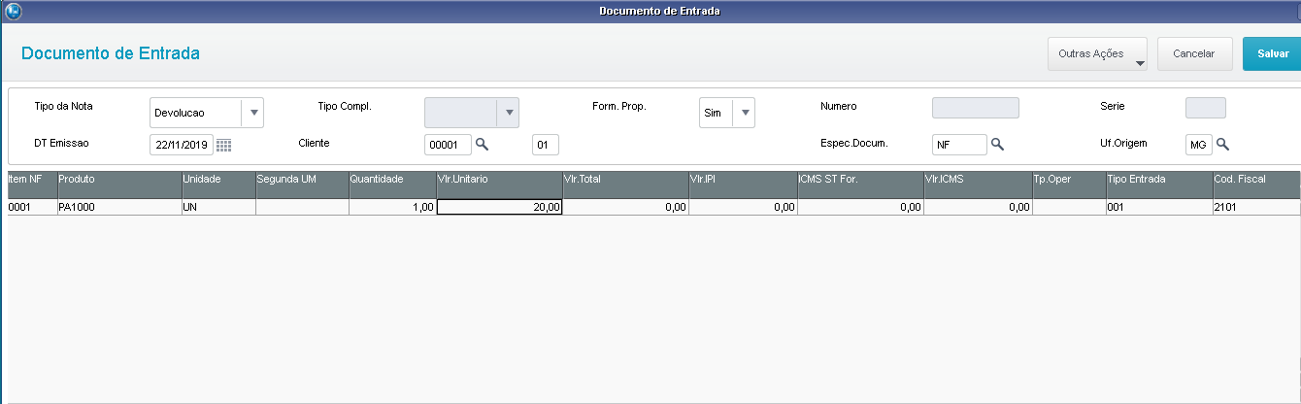Click the Cliente search magnifier icon
The height and width of the screenshot is (404, 1301).
(x=482, y=145)
